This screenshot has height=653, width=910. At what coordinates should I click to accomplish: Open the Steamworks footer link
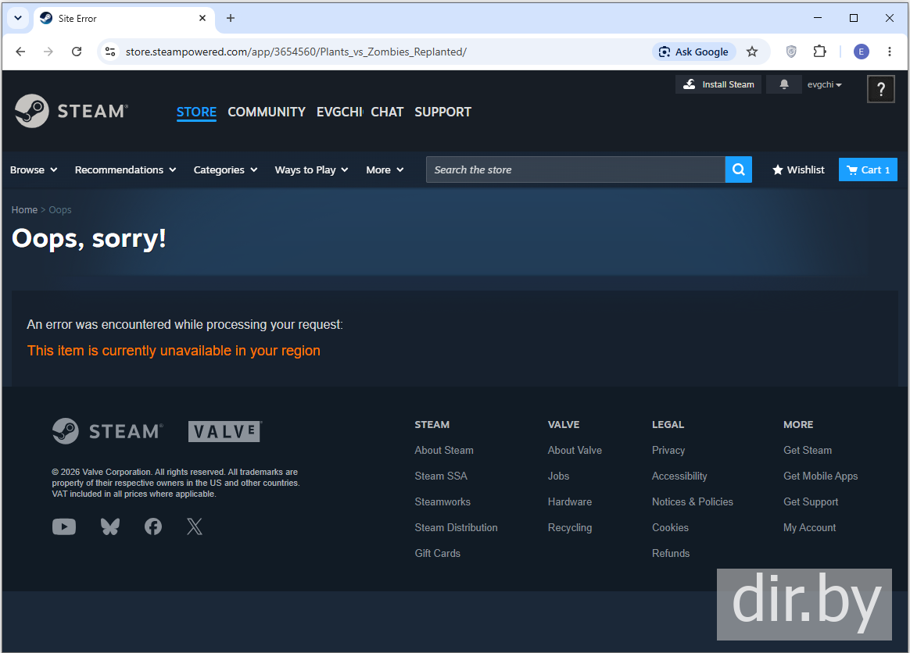442,501
